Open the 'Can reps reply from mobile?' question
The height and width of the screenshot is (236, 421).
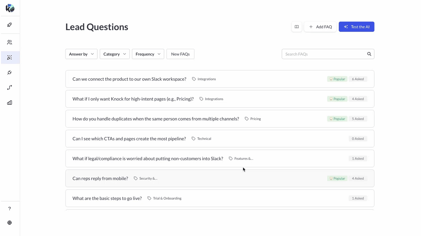100,178
